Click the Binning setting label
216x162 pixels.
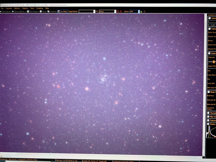pos(210,41)
